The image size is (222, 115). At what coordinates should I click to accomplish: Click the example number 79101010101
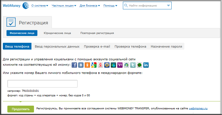pos(30,91)
